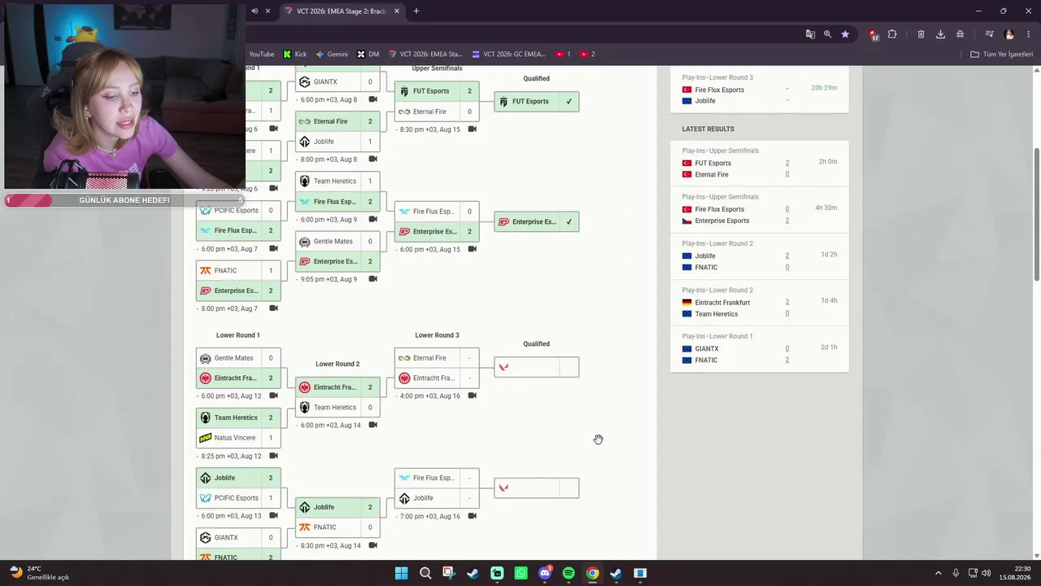Toggle the bookmark star for this page
This screenshot has height=586, width=1041.
(845, 34)
